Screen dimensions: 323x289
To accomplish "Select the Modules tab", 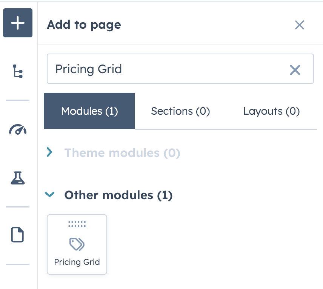I will click(x=89, y=111).
